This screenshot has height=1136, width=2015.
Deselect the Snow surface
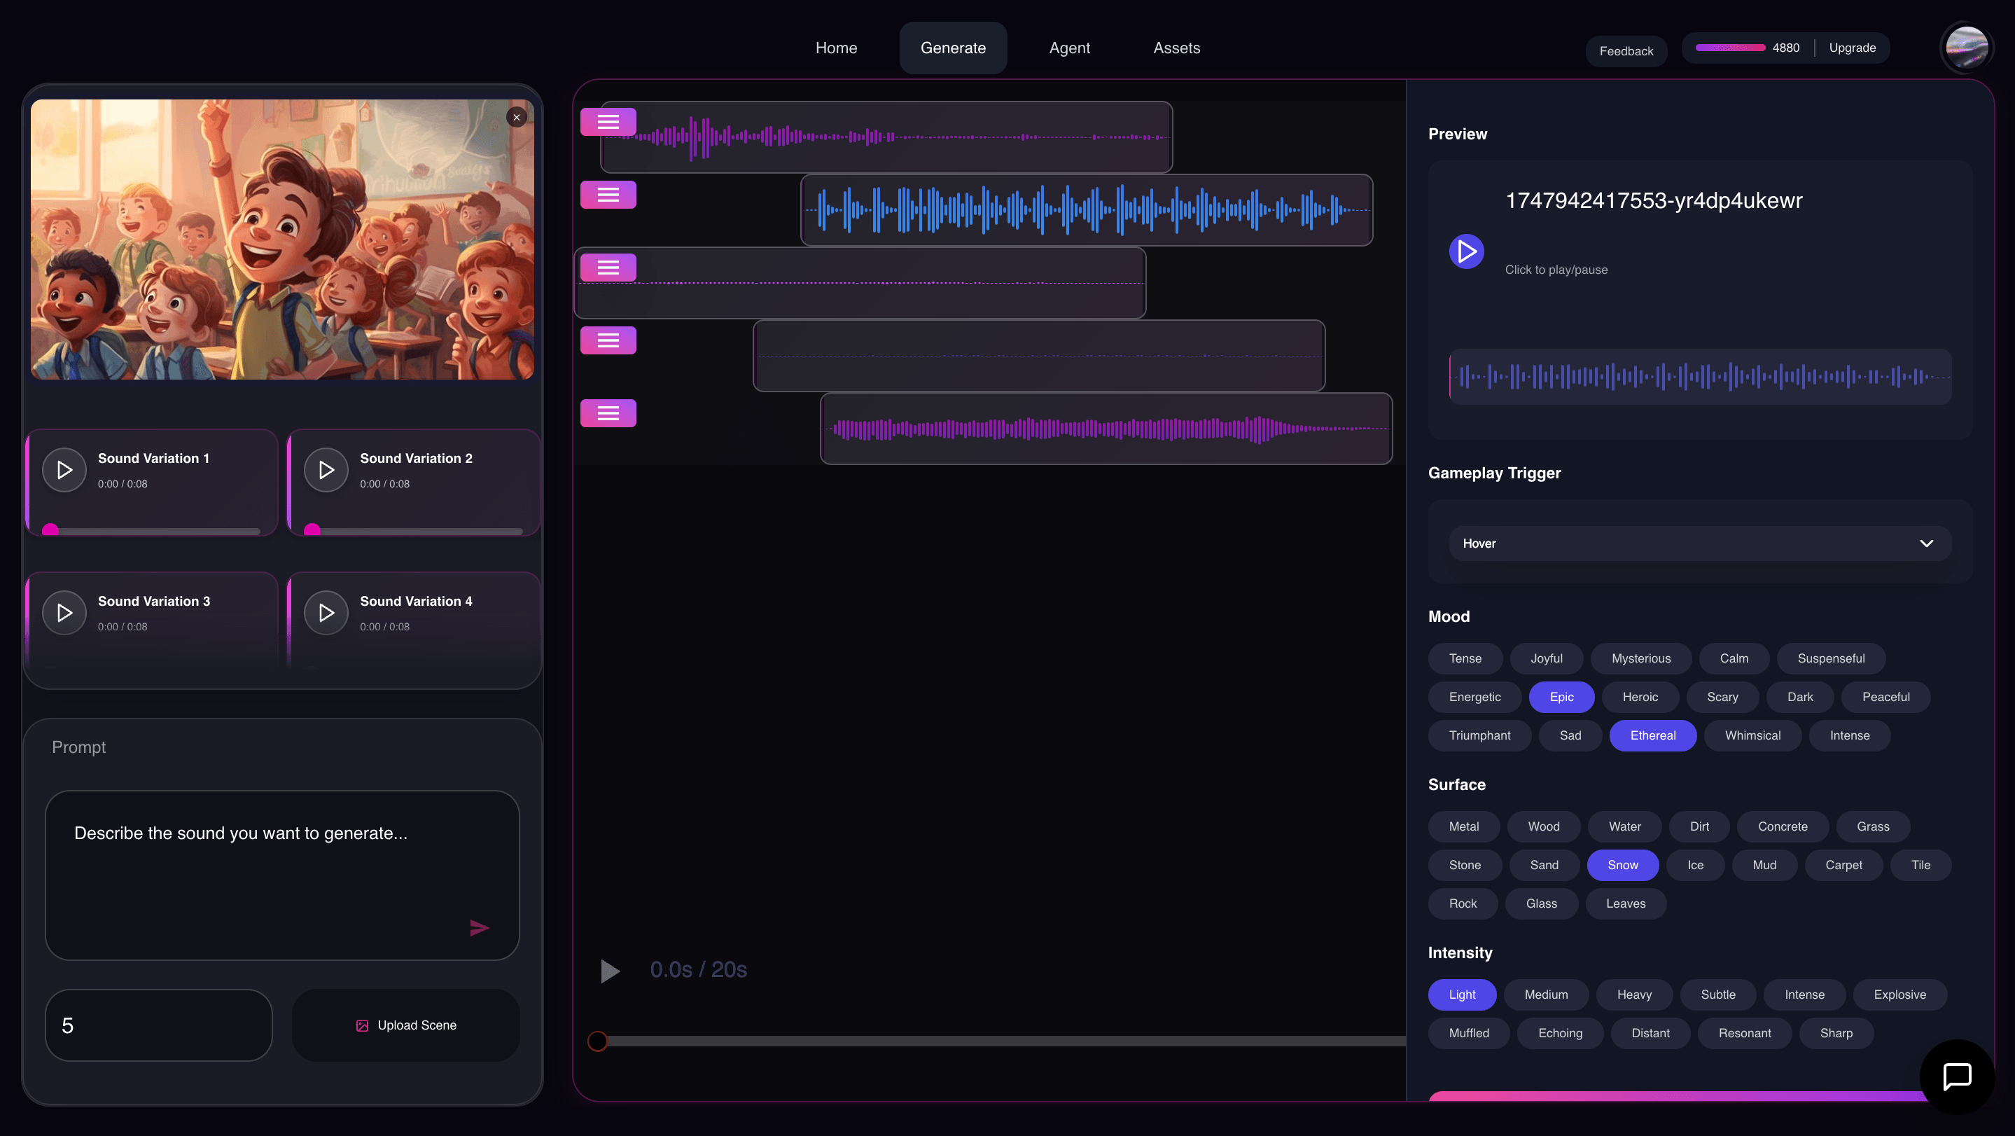point(1623,865)
